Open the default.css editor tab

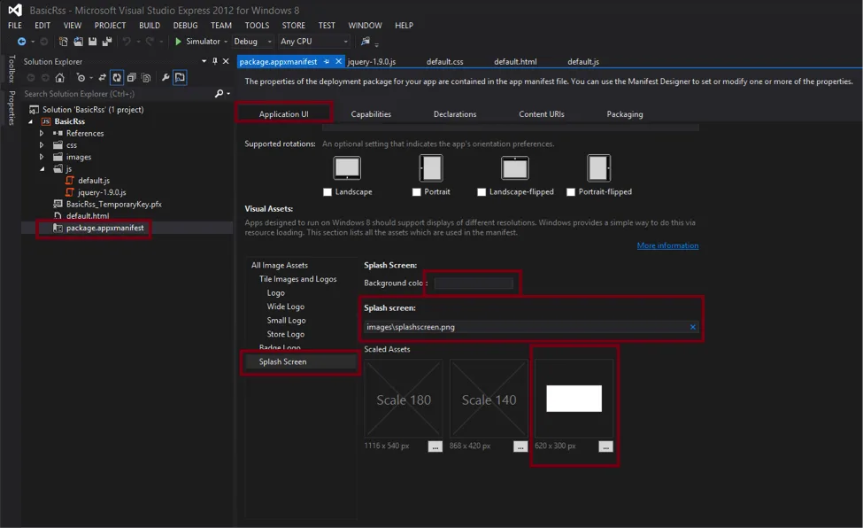coord(444,62)
